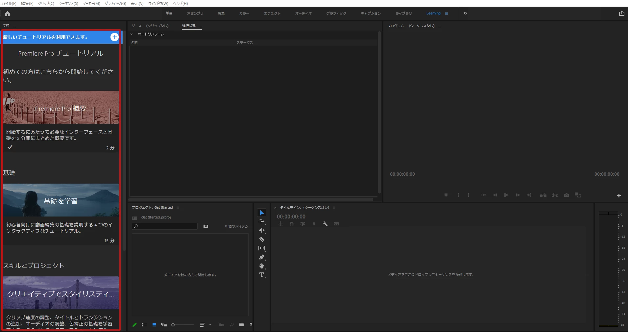628x332 pixels.
Task: Go to the Home screen icon
Action: click(x=8, y=14)
